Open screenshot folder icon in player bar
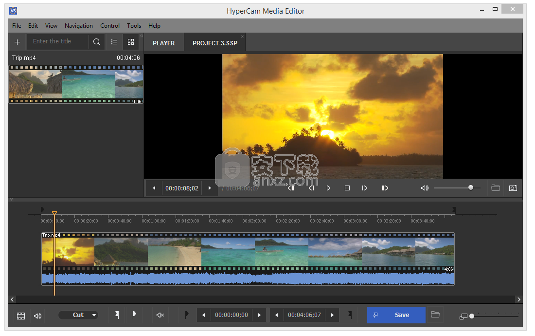Image resolution: width=535 pixels, height=336 pixels. coord(496,188)
